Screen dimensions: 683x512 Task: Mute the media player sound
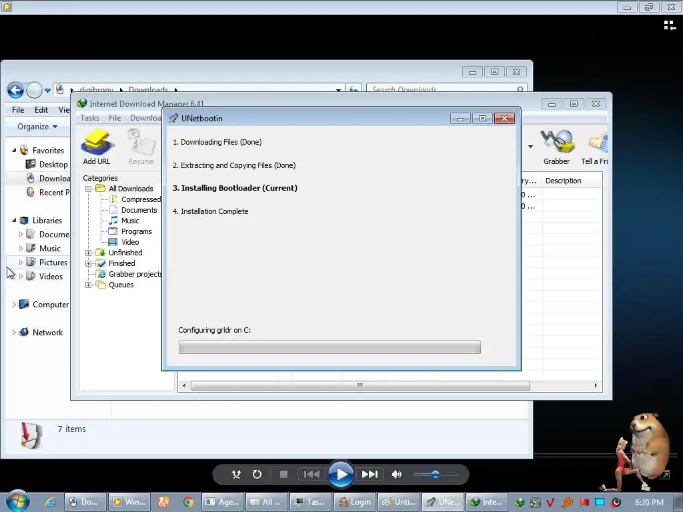[x=396, y=474]
